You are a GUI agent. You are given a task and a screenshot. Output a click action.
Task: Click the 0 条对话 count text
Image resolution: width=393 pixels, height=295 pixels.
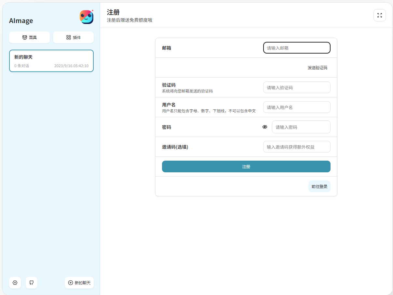(21, 66)
